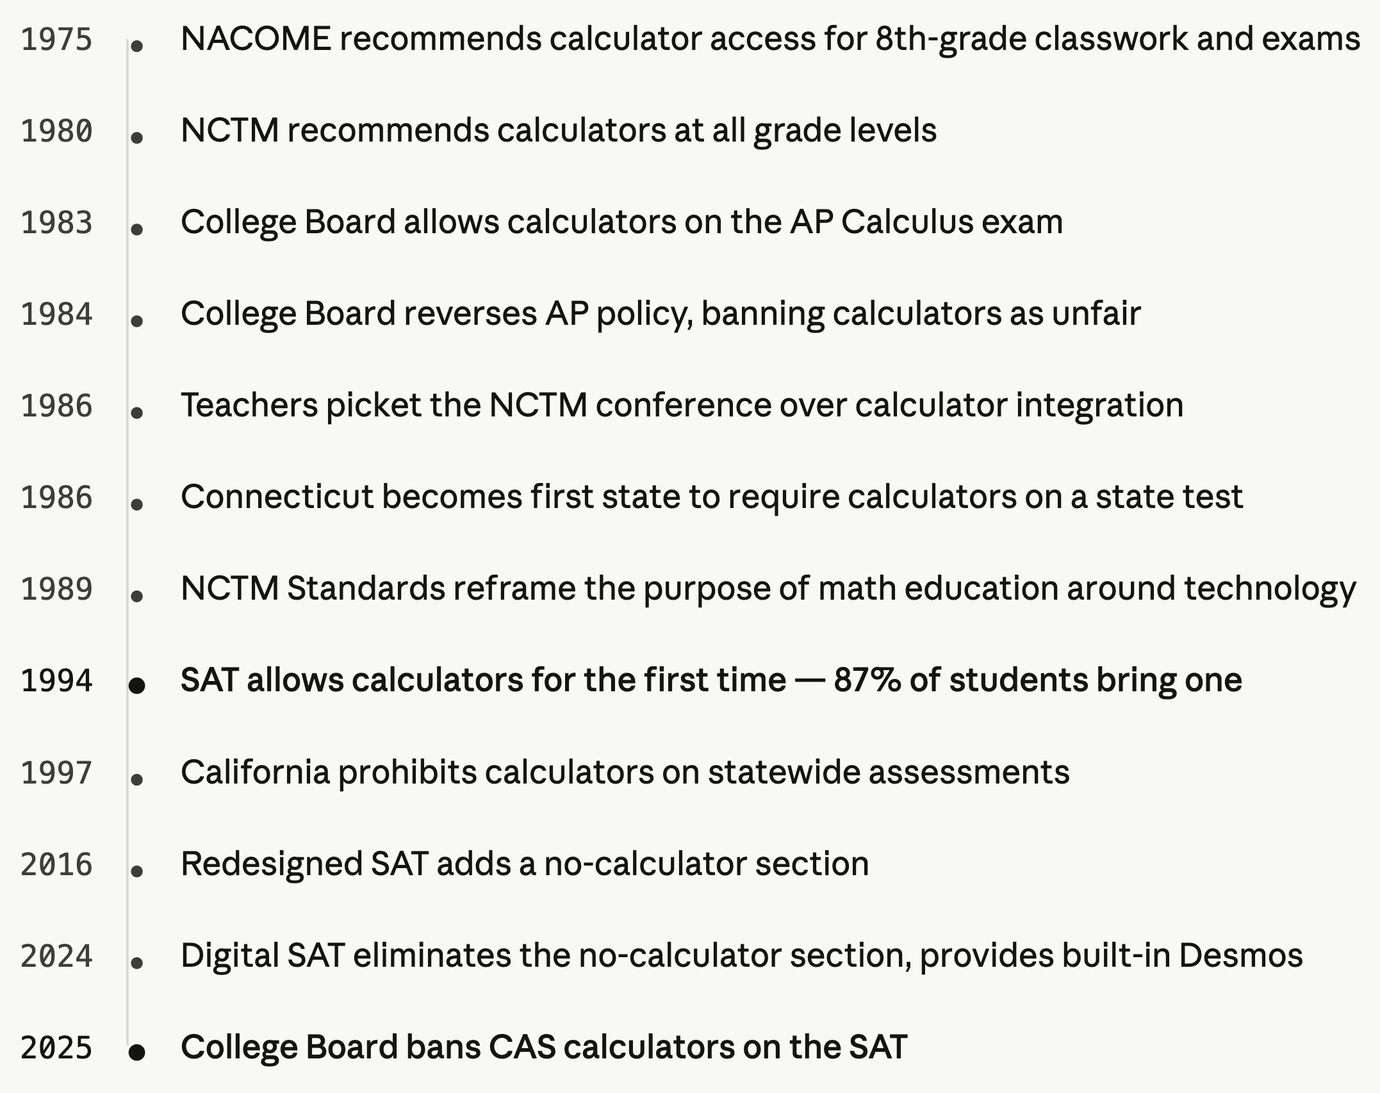
Task: Click the timeline dot for 2016
Action: click(x=136, y=871)
